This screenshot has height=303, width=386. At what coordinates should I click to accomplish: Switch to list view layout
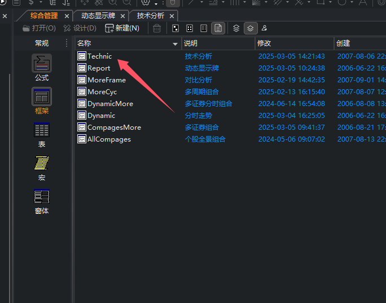tap(204, 28)
